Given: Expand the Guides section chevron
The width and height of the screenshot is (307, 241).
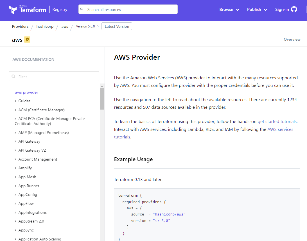Looking at the screenshot, I should (x=15, y=101).
